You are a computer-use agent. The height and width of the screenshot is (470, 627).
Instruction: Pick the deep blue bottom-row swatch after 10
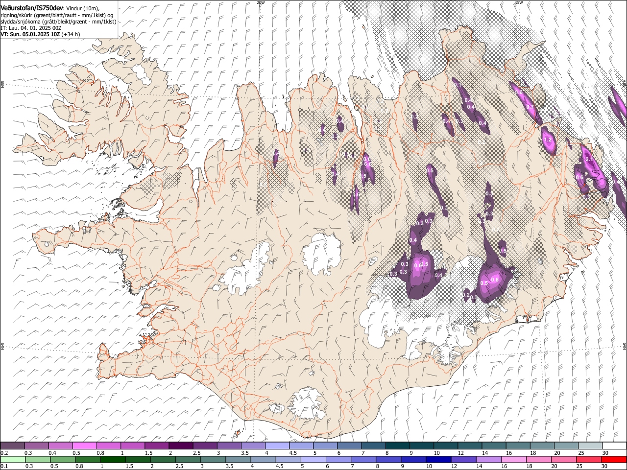pyautogui.click(x=438, y=460)
